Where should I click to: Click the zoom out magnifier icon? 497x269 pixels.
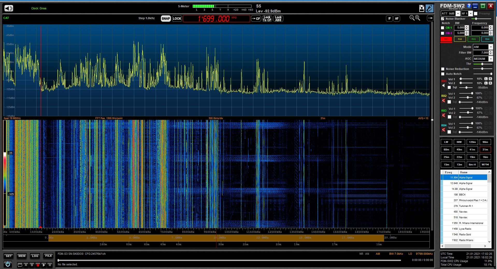click(x=412, y=18)
